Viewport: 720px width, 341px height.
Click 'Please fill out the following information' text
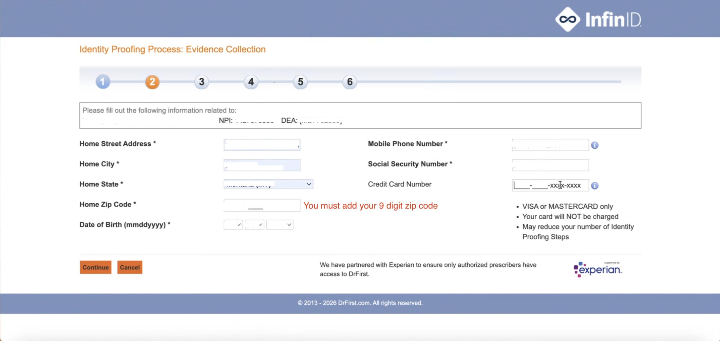pyautogui.click(x=159, y=111)
